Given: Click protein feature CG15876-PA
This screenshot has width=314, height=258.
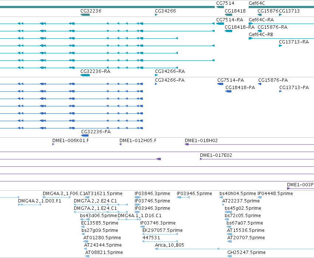Looking at the screenshot, I should [x=273, y=80].
